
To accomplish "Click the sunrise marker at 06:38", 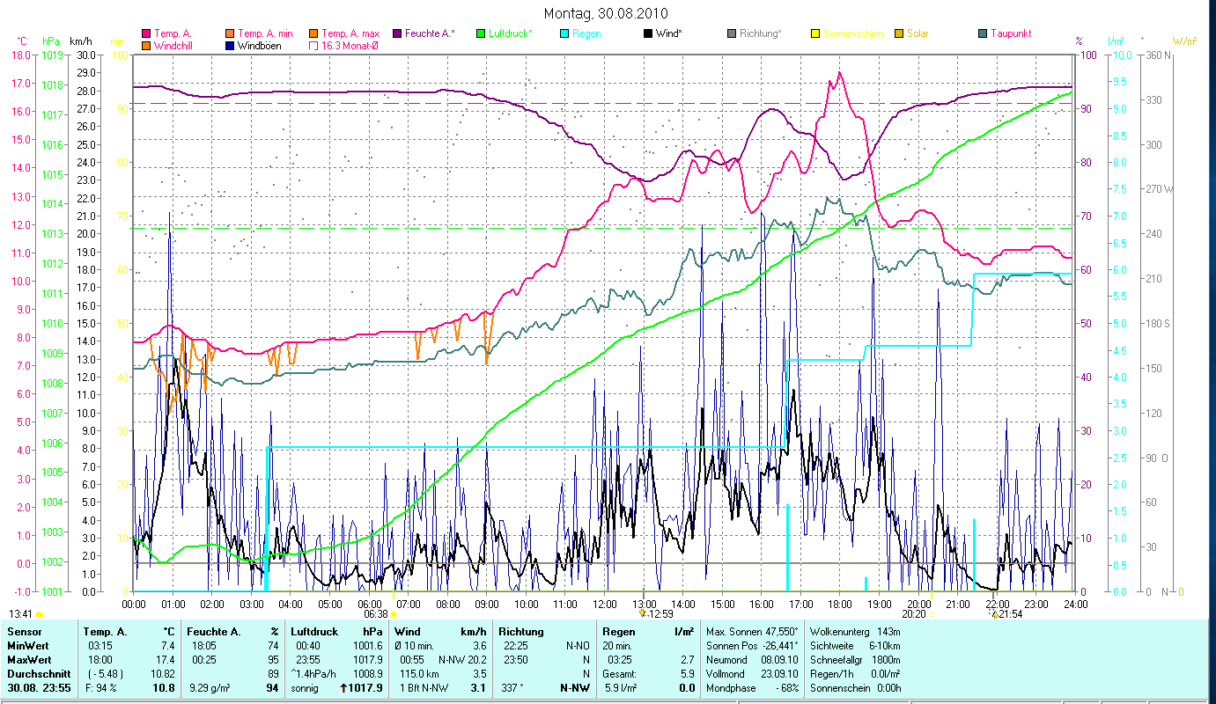I will point(394,614).
